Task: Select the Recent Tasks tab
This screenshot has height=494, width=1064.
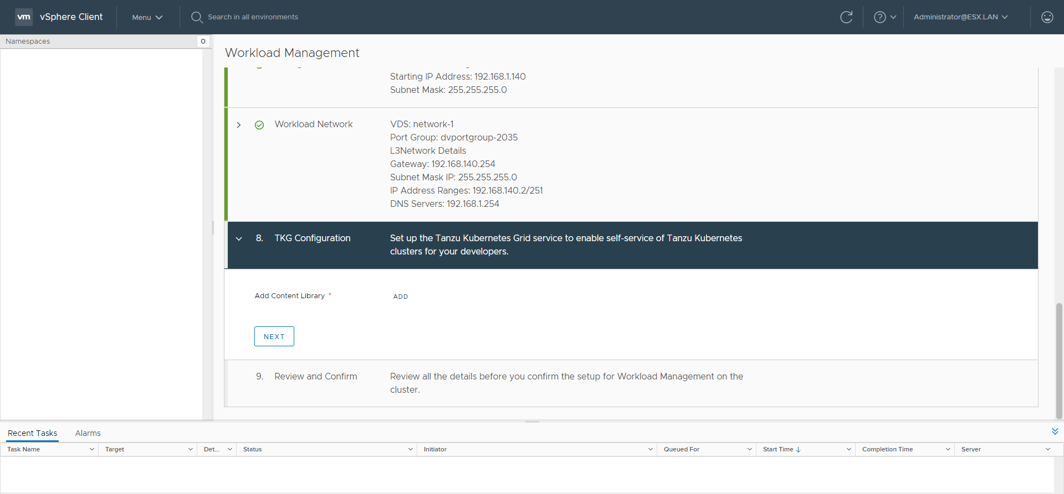Action: coord(32,433)
